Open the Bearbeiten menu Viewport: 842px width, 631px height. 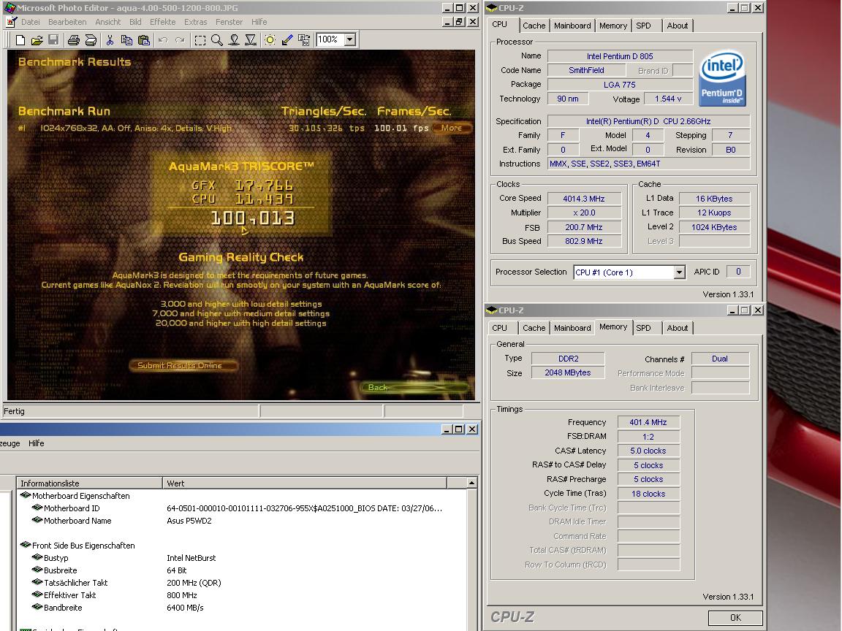click(x=67, y=22)
